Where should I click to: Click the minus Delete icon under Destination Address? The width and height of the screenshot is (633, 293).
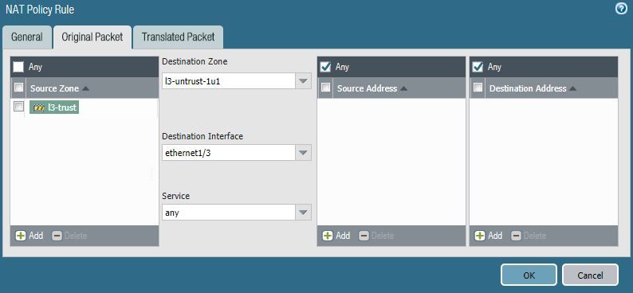click(517, 236)
